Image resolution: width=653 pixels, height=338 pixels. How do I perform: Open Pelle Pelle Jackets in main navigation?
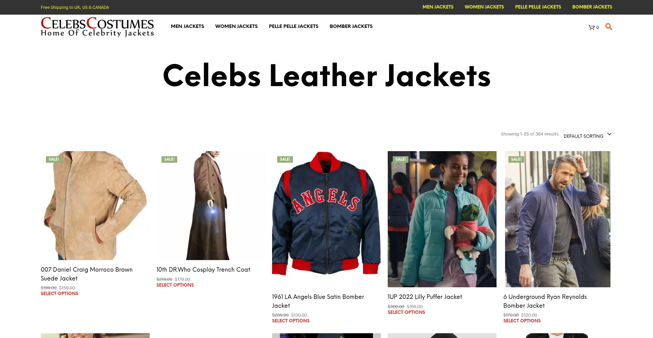coord(294,26)
